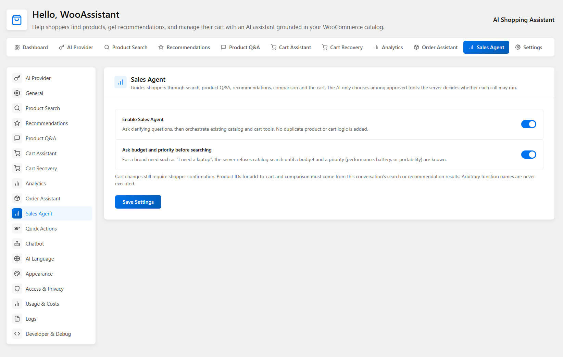Click the 'AI Shopping Assistant' label
The width and height of the screenshot is (563, 357).
pos(524,20)
